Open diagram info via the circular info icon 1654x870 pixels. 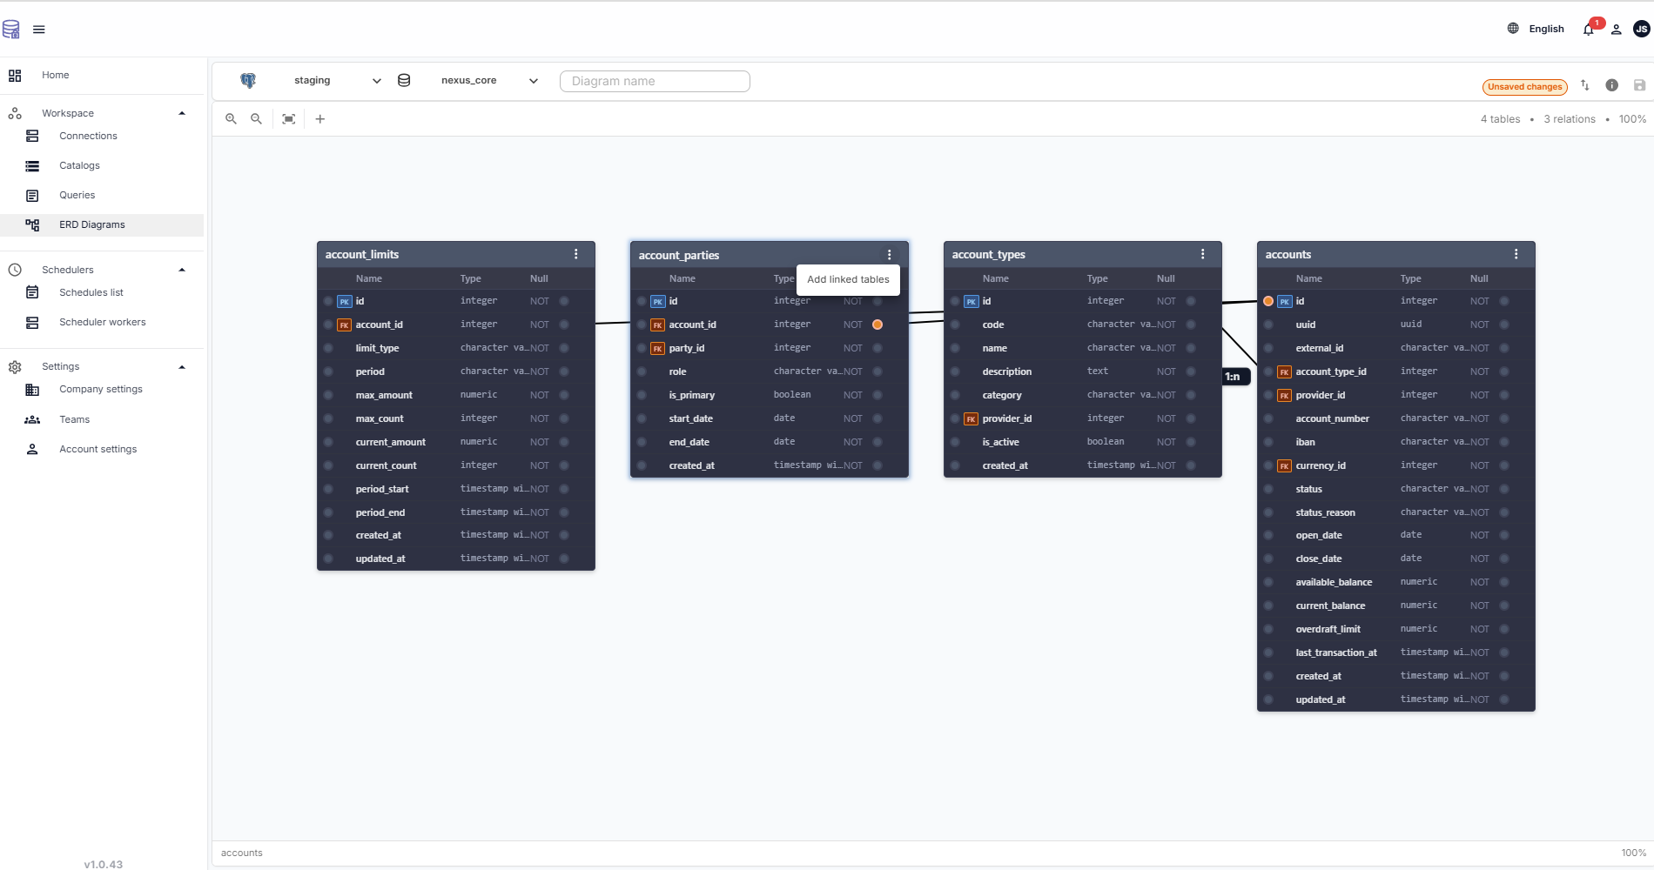click(x=1611, y=85)
